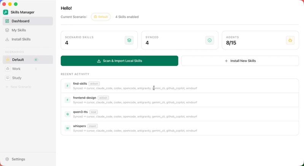Click the plus icon inside Install New Skills
304x166 pixels.
(226, 61)
